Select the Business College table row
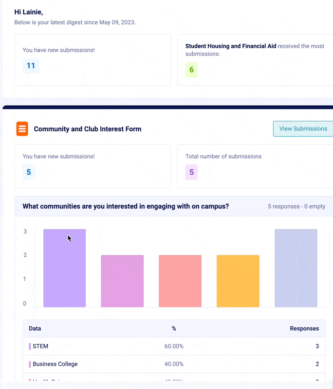Screen dimensions: 333x389 point(174,364)
